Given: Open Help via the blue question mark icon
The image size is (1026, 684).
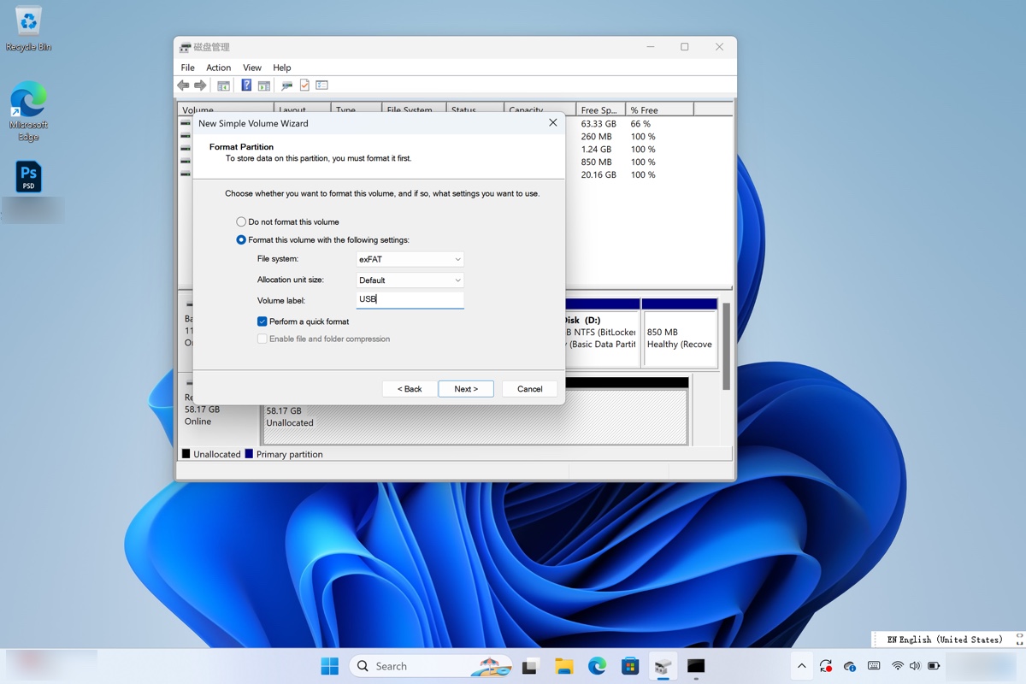Looking at the screenshot, I should tap(247, 85).
